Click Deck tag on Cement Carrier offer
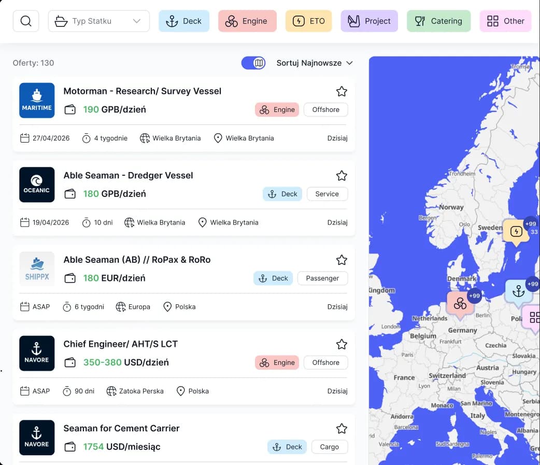Image resolution: width=540 pixels, height=465 pixels. 287,447
